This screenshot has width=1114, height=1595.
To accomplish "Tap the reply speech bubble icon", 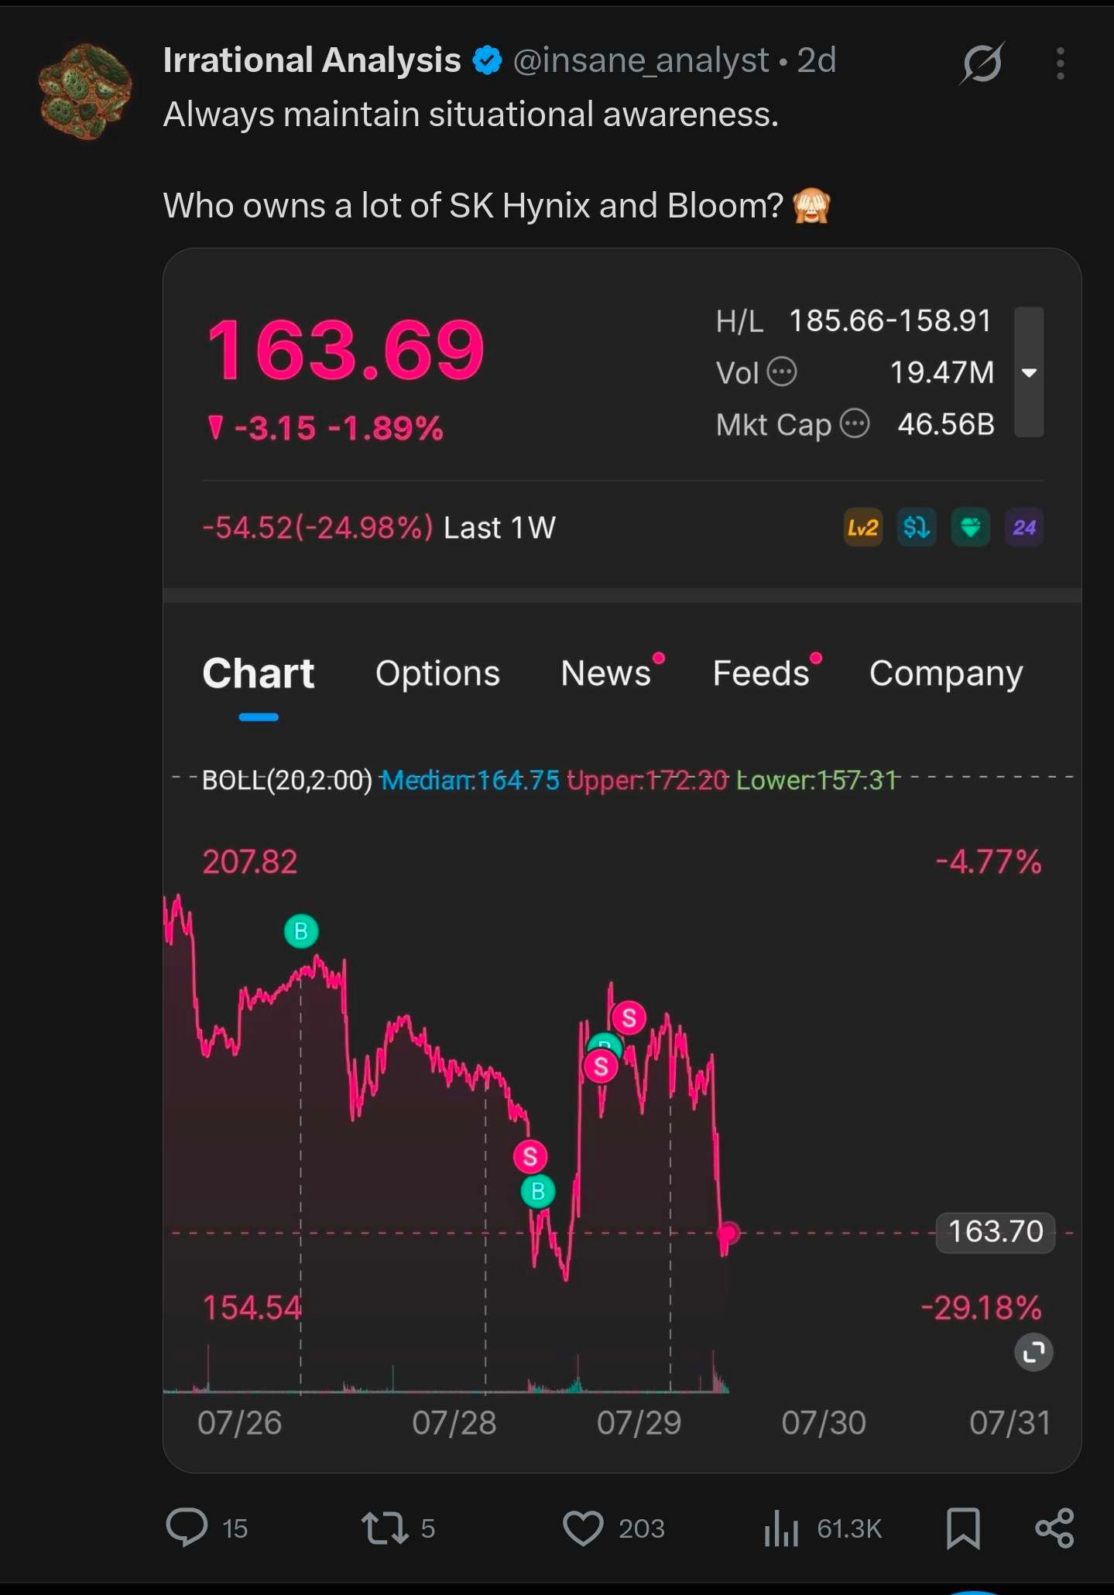I will point(187,1528).
